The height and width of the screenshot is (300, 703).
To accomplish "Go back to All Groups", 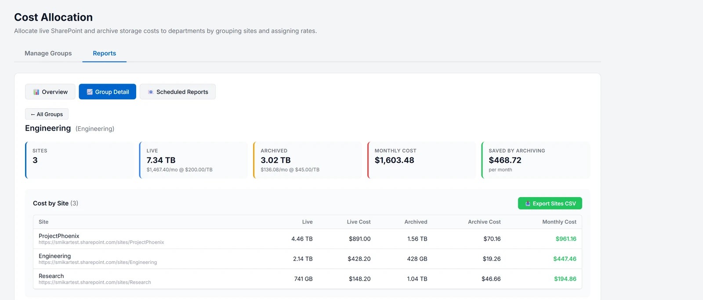I will click(x=47, y=114).
